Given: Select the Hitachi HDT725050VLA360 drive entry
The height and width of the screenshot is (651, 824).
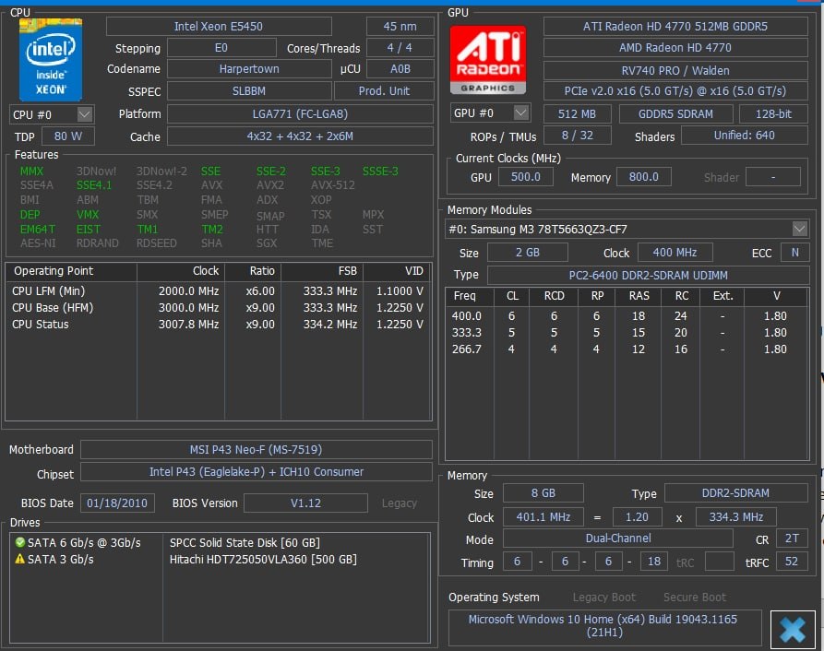Looking at the screenshot, I should coord(263,560).
